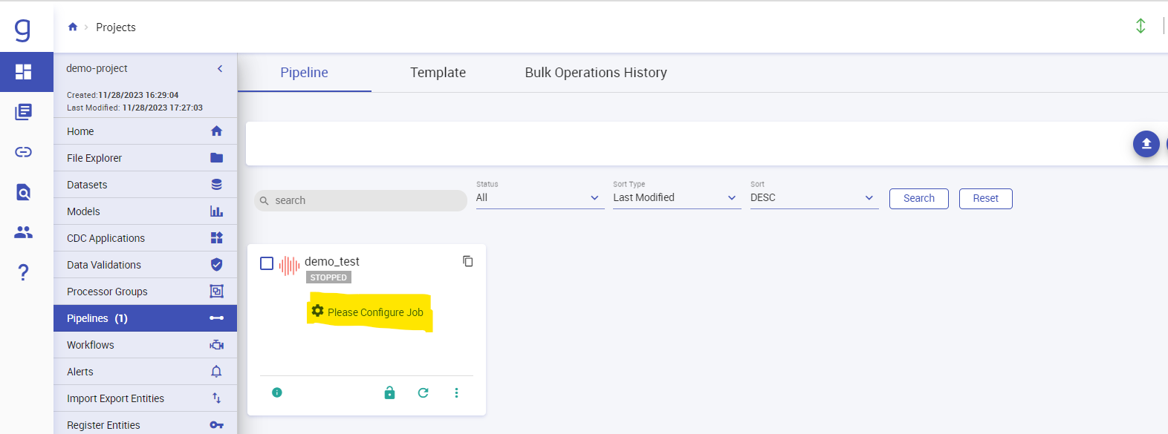
Task: Open the three-dot menu on demo_test card
Action: (456, 392)
